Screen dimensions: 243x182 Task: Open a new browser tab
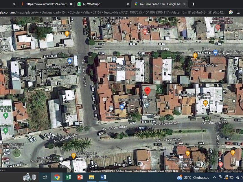(194, 4)
